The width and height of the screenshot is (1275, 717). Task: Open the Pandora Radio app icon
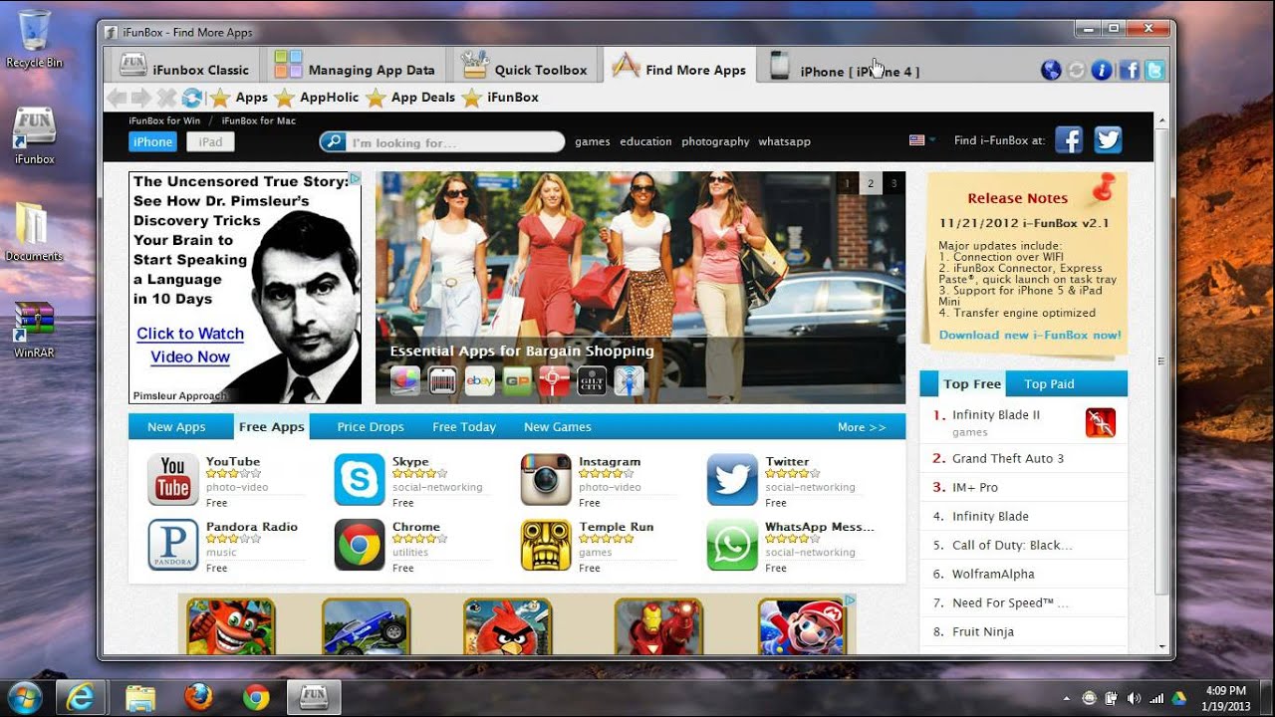point(172,545)
